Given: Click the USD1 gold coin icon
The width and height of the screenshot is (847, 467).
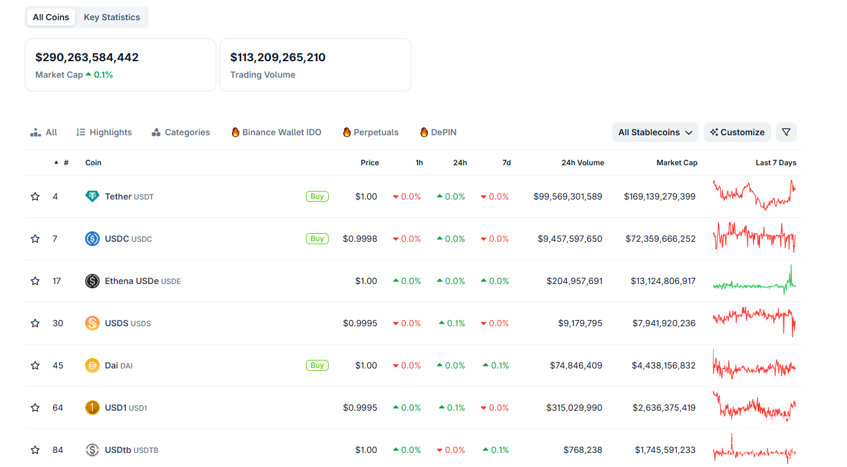Looking at the screenshot, I should point(92,408).
